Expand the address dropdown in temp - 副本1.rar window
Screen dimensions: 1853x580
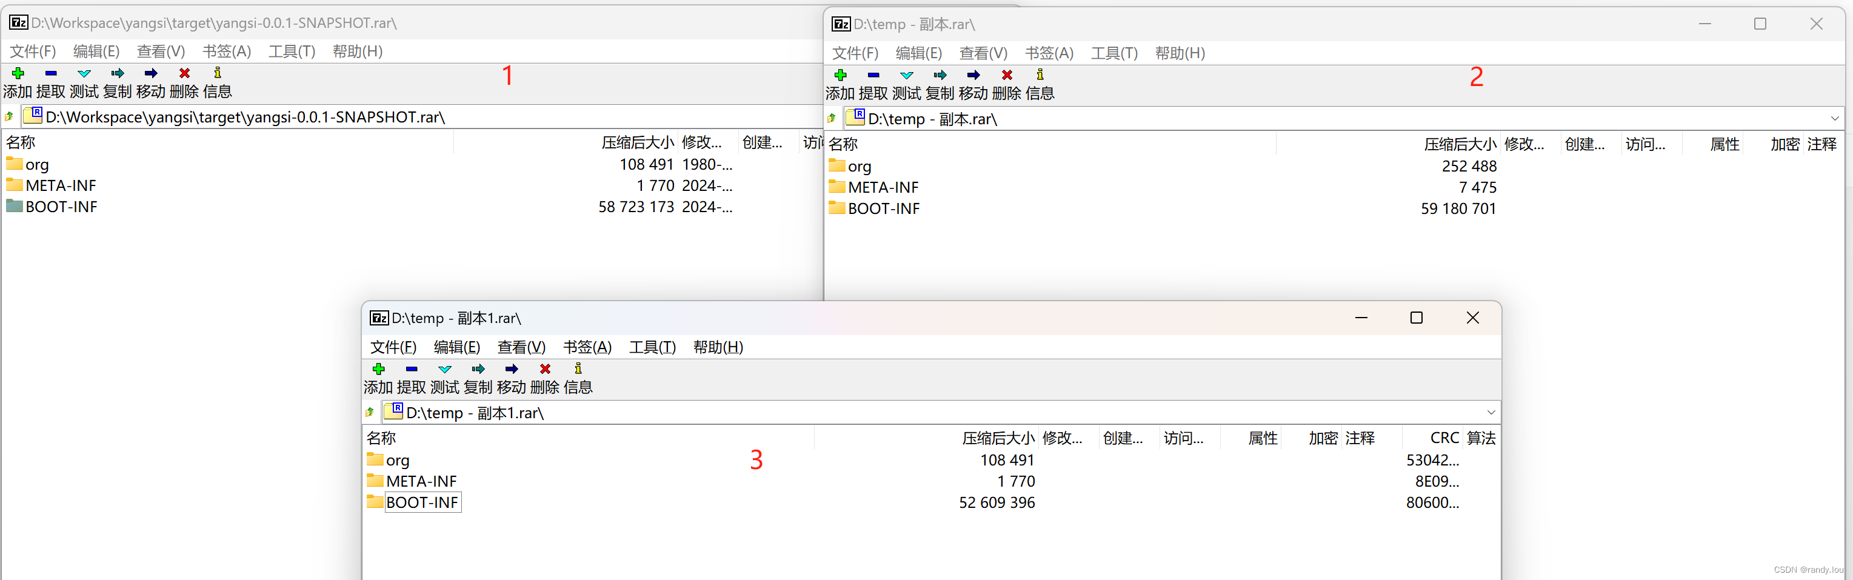(1491, 413)
